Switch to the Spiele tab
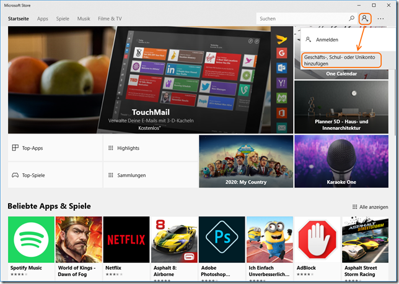This screenshot has width=399, height=284. pyautogui.click(x=63, y=19)
